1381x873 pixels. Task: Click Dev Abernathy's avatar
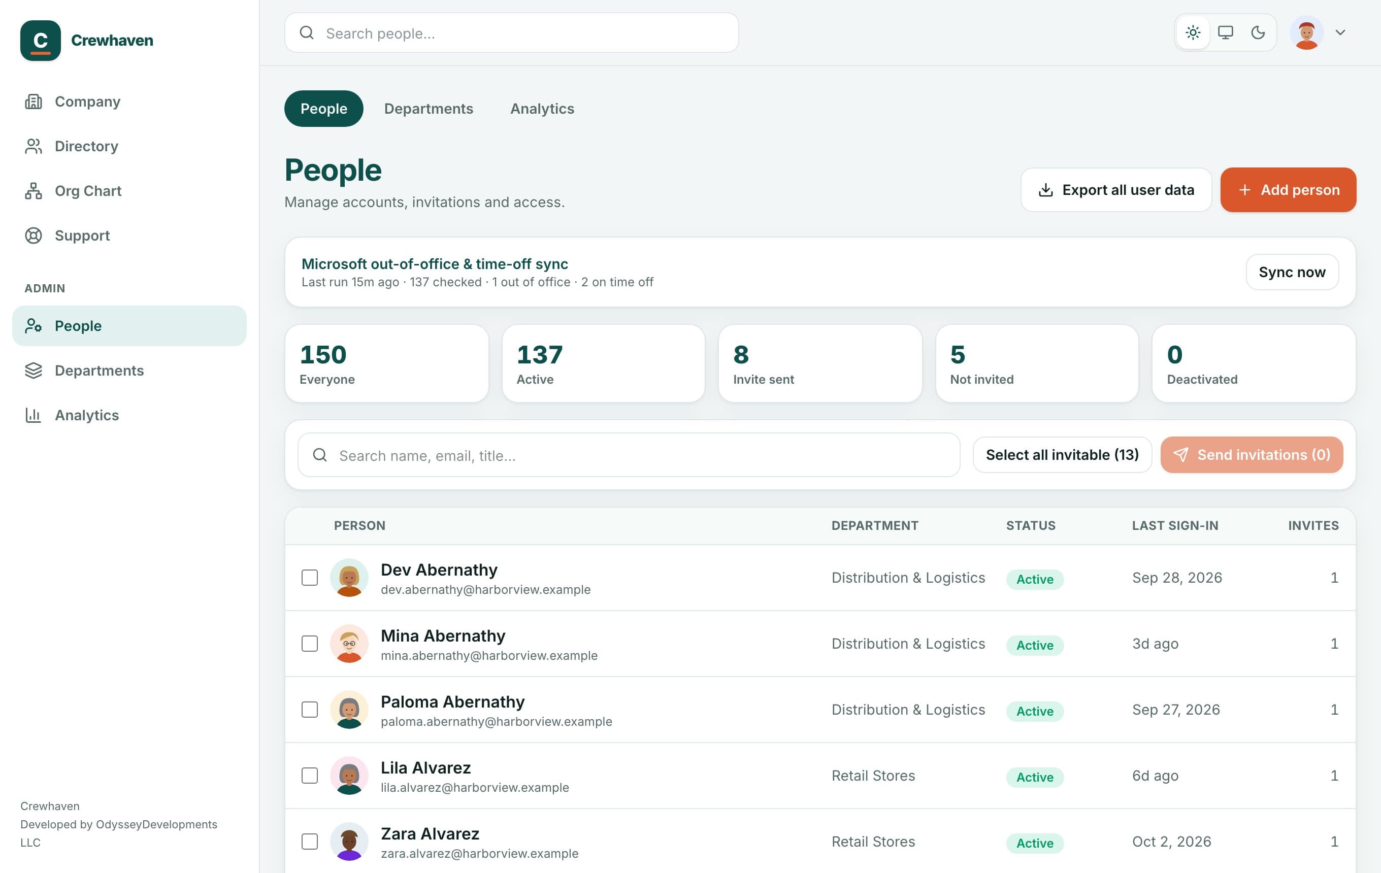[x=349, y=577]
